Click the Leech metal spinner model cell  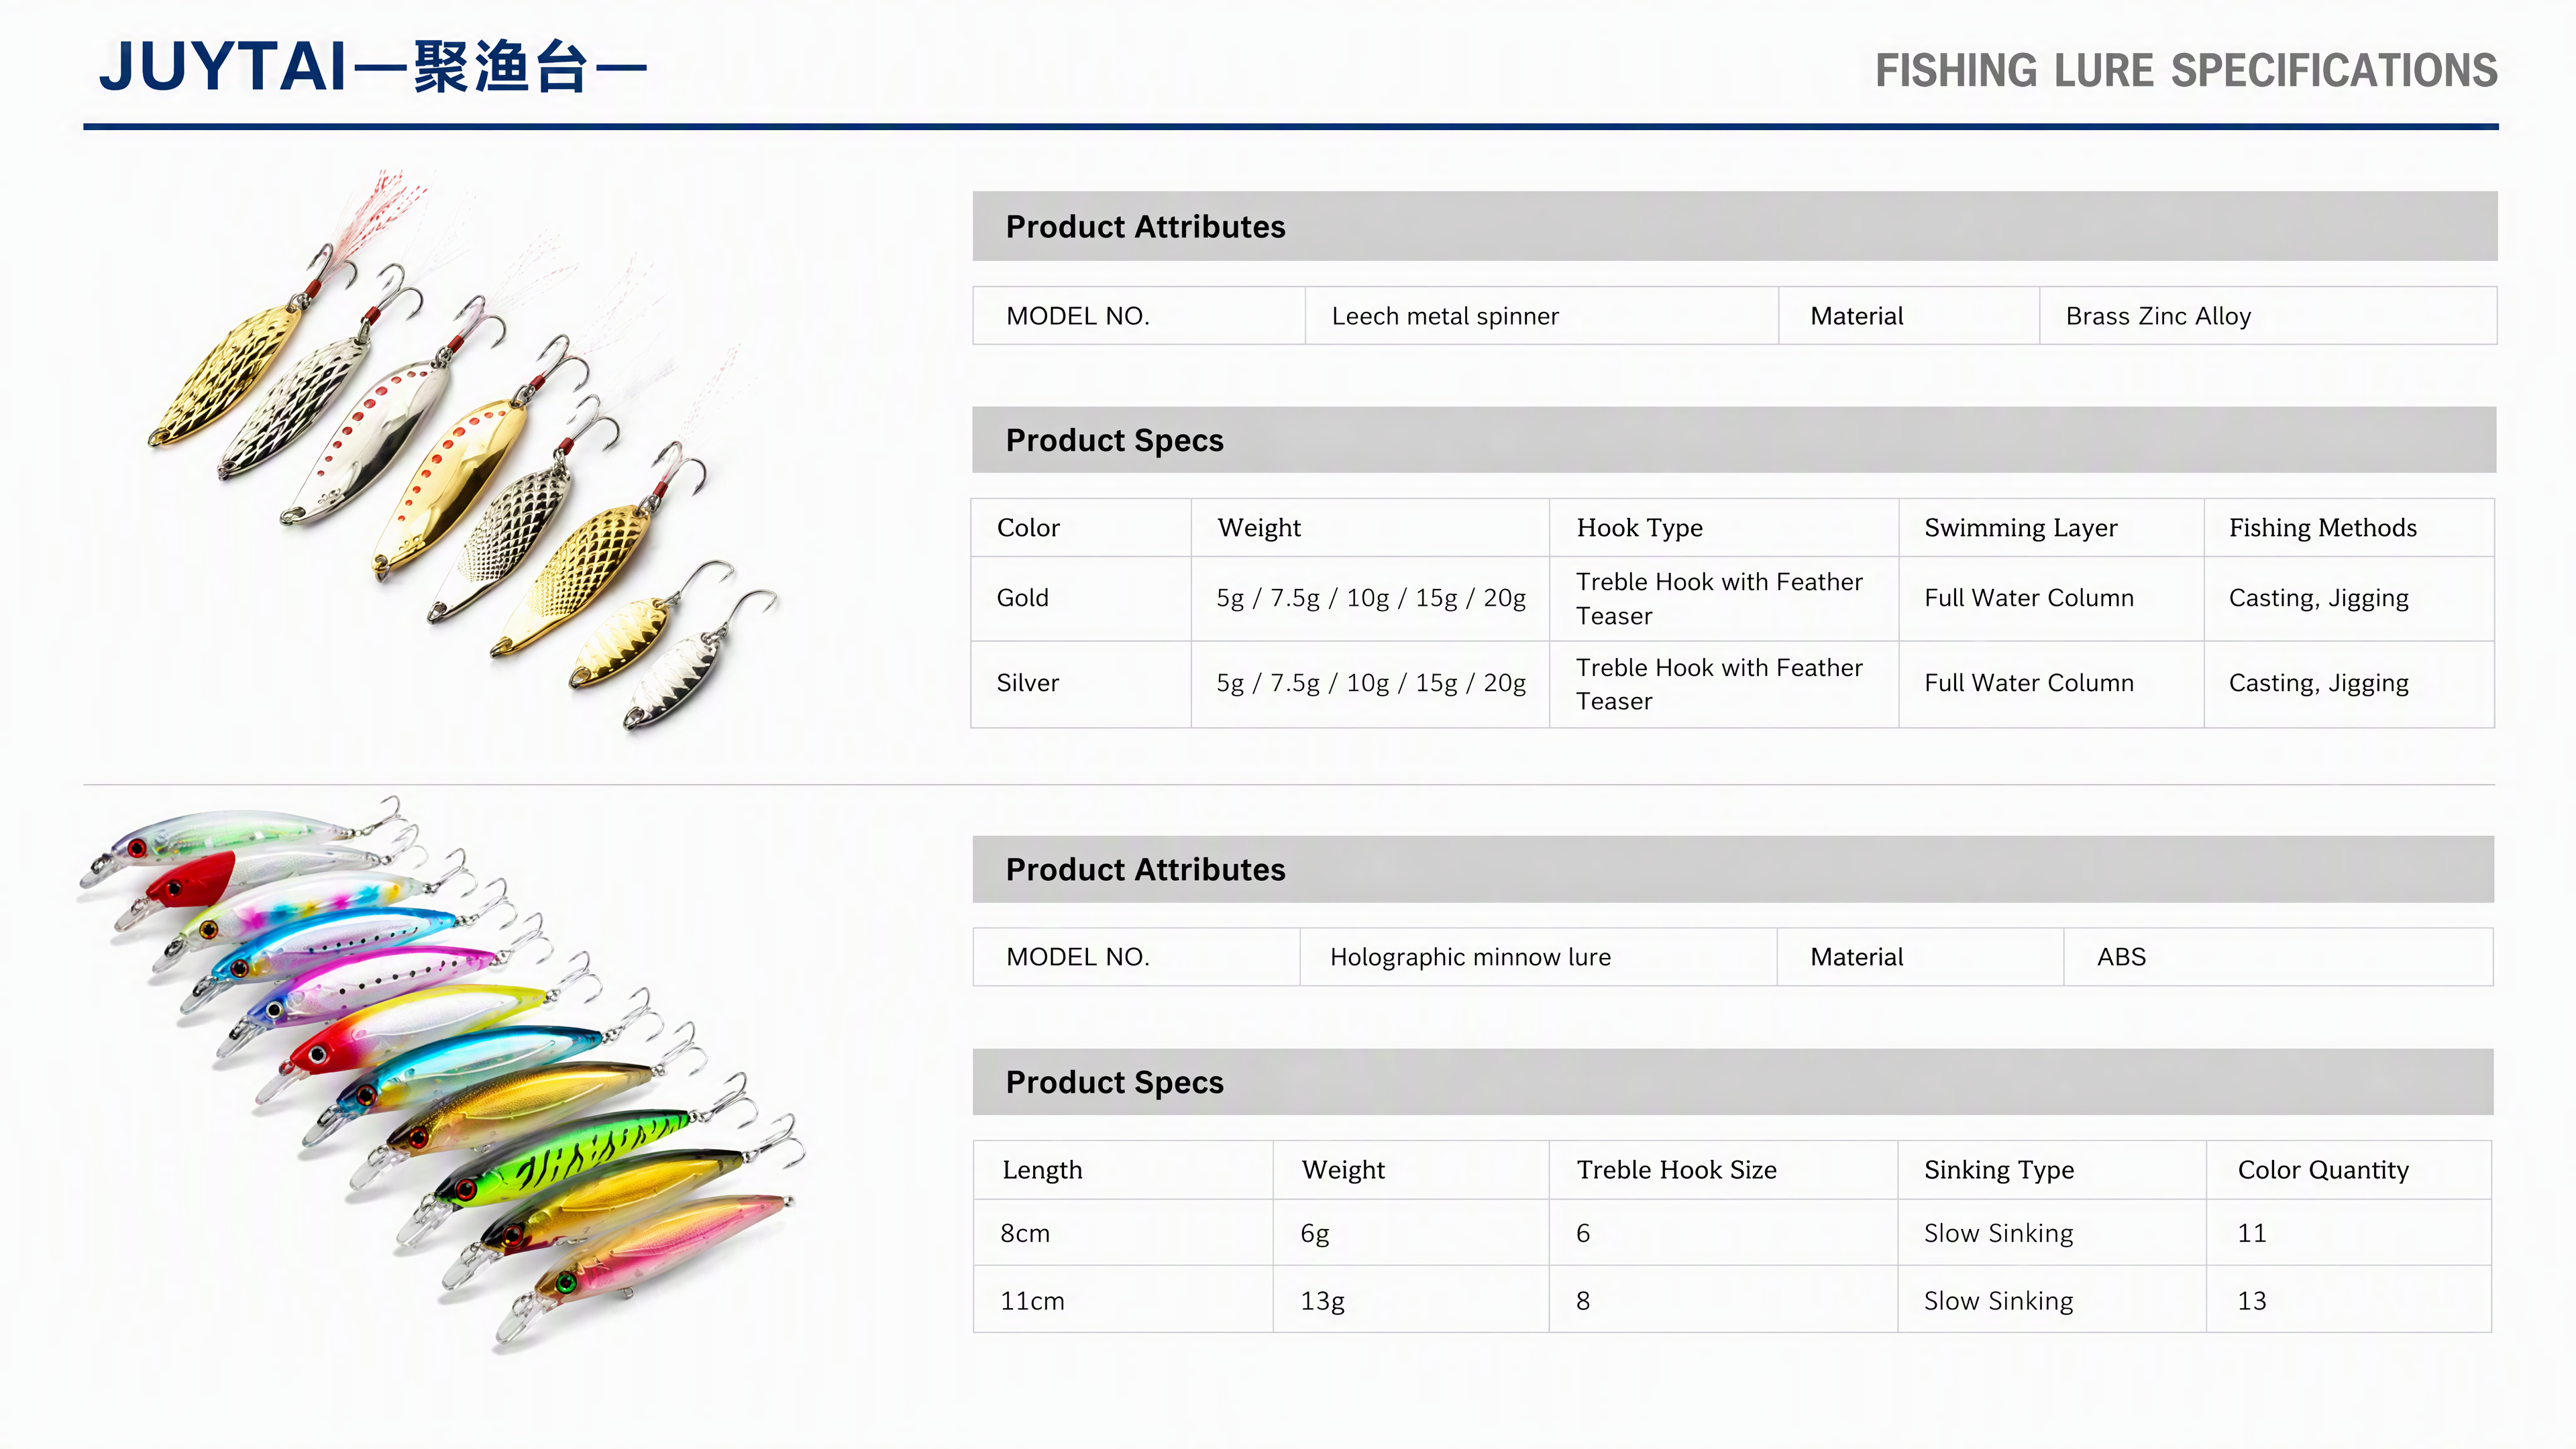1541,316
